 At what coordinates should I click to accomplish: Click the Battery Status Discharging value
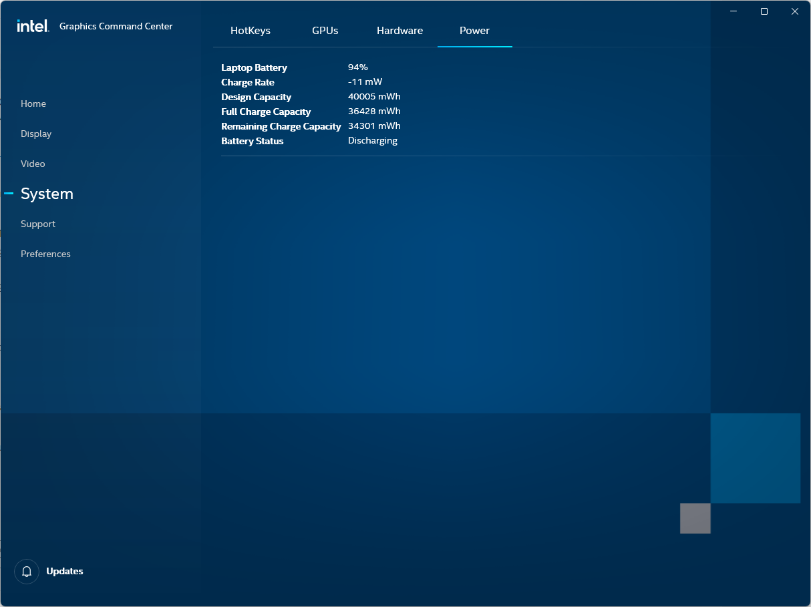[x=372, y=140]
